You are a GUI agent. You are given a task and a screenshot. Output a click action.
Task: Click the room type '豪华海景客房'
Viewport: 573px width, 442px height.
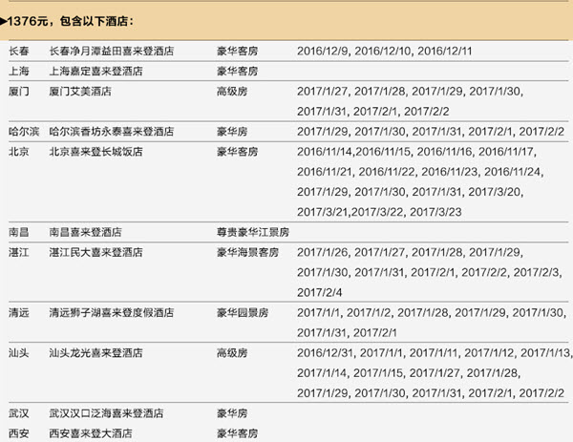[x=247, y=252]
